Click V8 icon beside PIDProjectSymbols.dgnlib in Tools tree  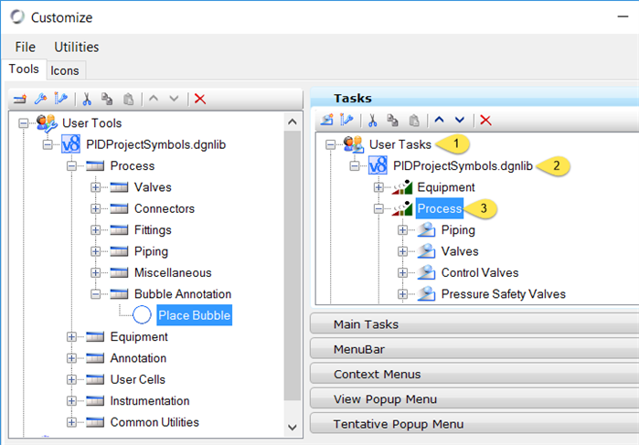tap(70, 144)
